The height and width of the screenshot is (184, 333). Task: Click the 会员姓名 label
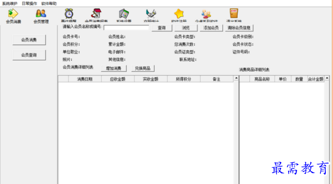click(x=117, y=37)
